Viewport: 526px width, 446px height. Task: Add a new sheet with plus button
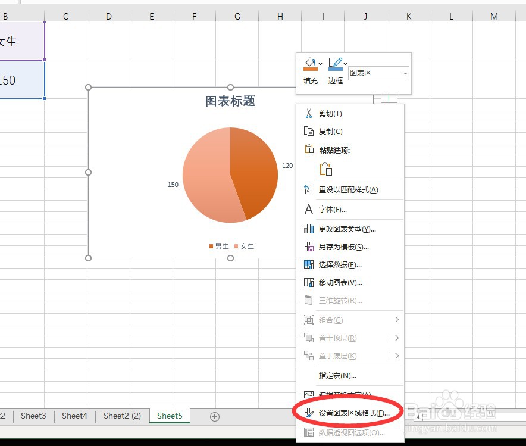(x=215, y=417)
